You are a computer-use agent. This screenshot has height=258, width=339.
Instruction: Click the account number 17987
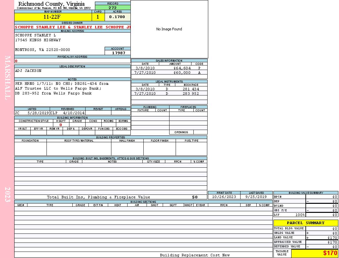coord(118,53)
